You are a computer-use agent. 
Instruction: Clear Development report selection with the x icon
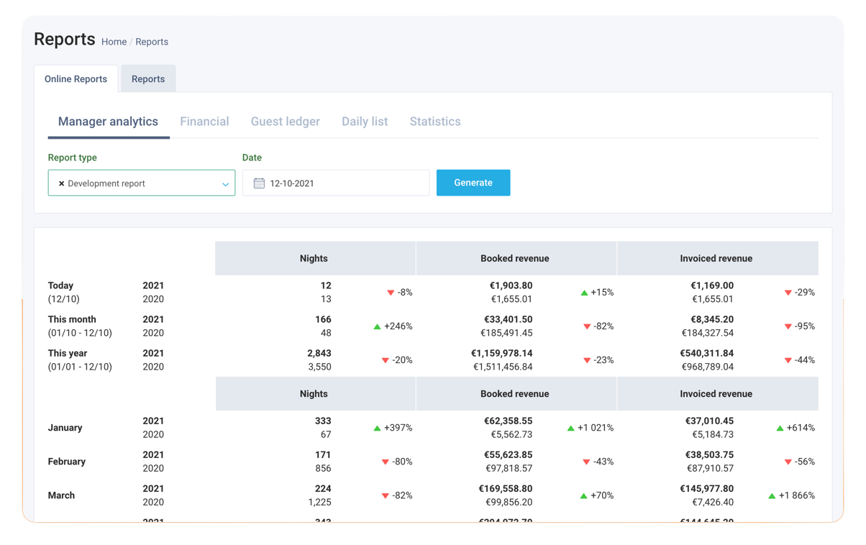tap(61, 183)
